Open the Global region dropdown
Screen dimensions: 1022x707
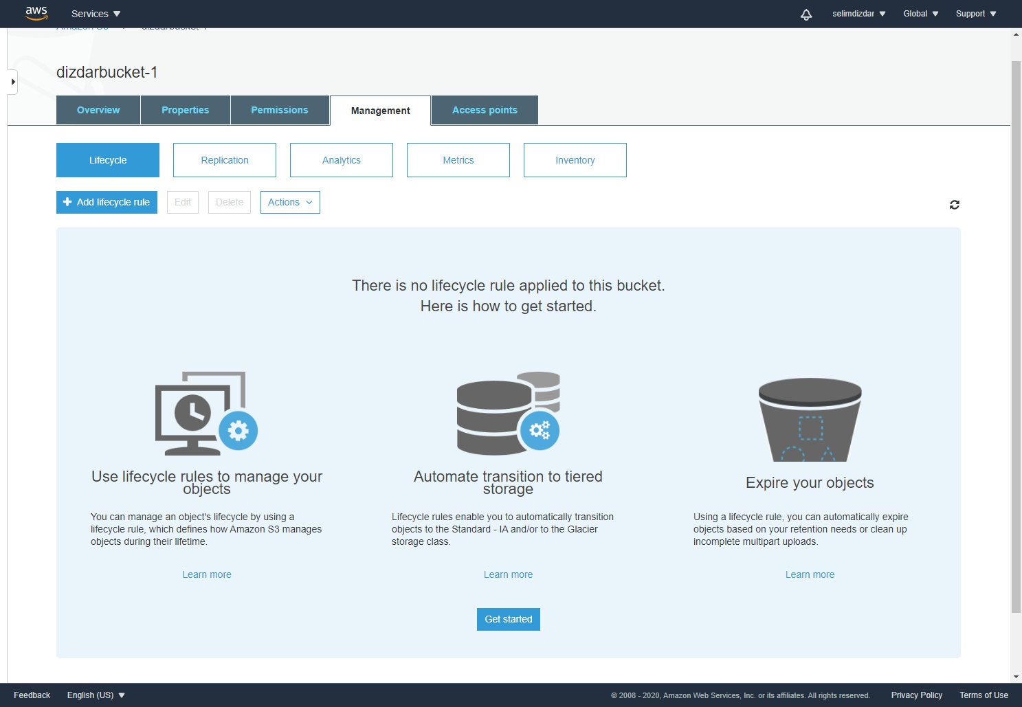[920, 14]
